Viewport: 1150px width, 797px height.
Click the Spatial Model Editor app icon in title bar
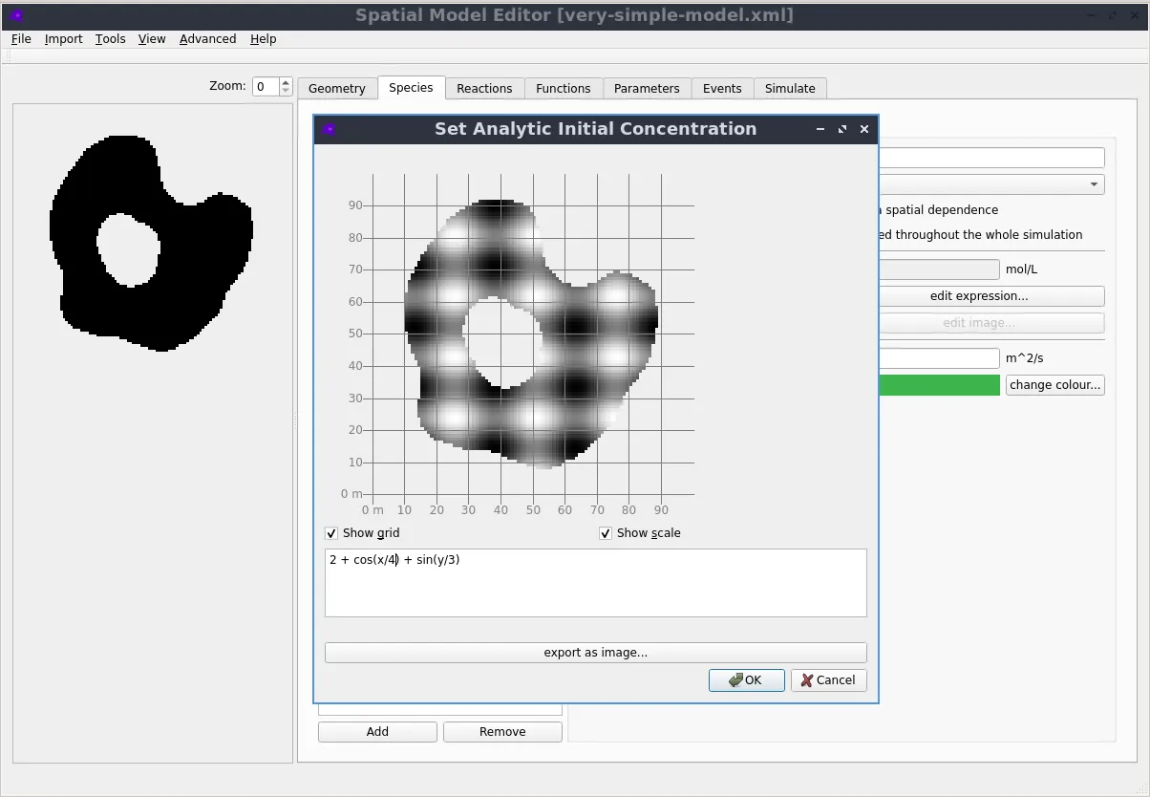coord(16,15)
